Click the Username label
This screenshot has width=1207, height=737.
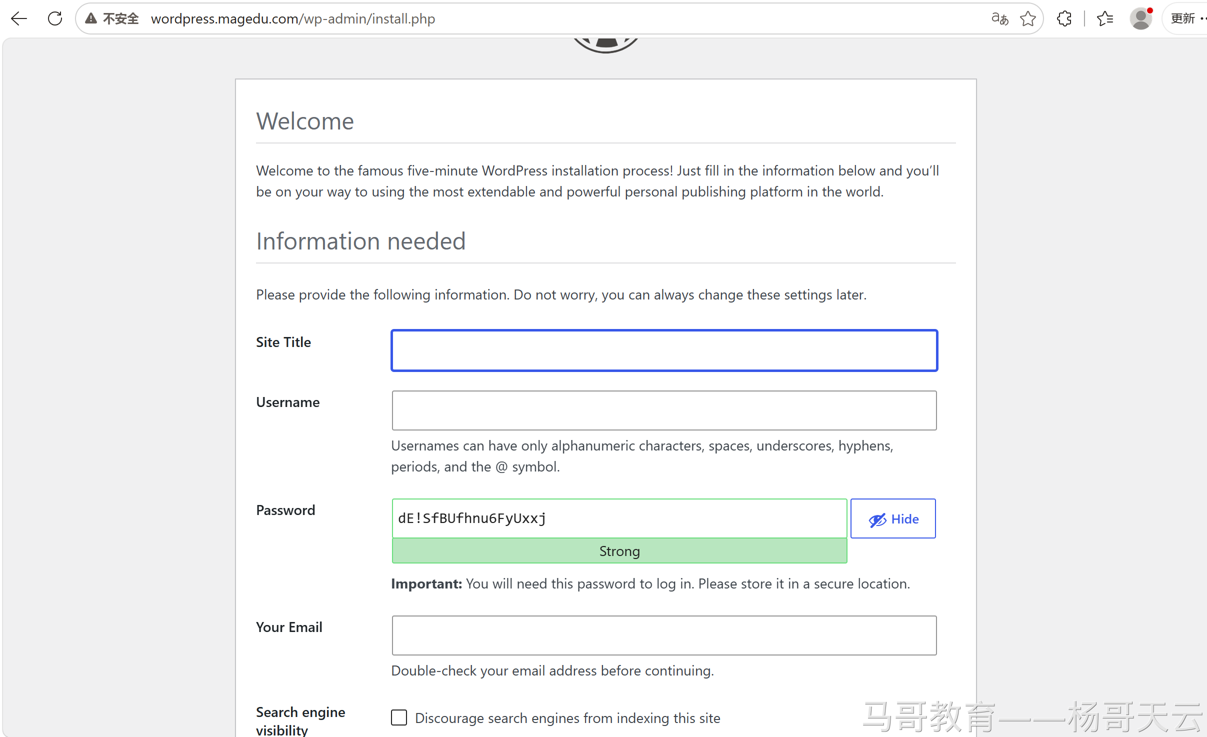pos(288,402)
